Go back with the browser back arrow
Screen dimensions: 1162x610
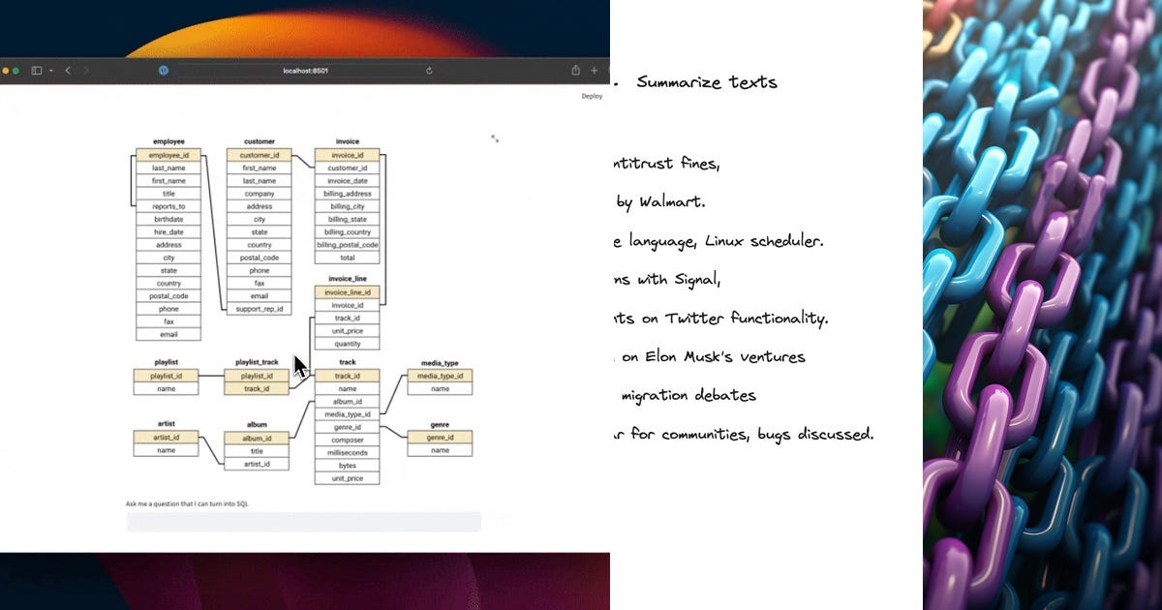point(68,71)
